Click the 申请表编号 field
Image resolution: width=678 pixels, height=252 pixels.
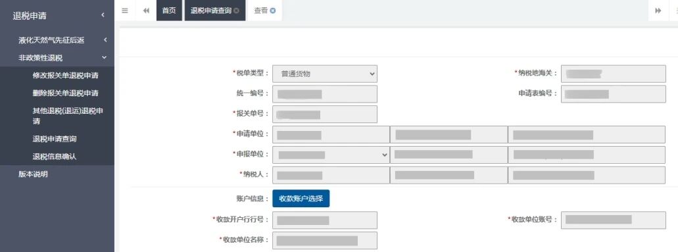613,94
